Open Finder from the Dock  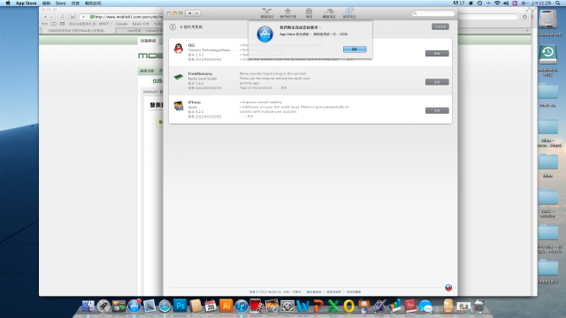(x=88, y=307)
